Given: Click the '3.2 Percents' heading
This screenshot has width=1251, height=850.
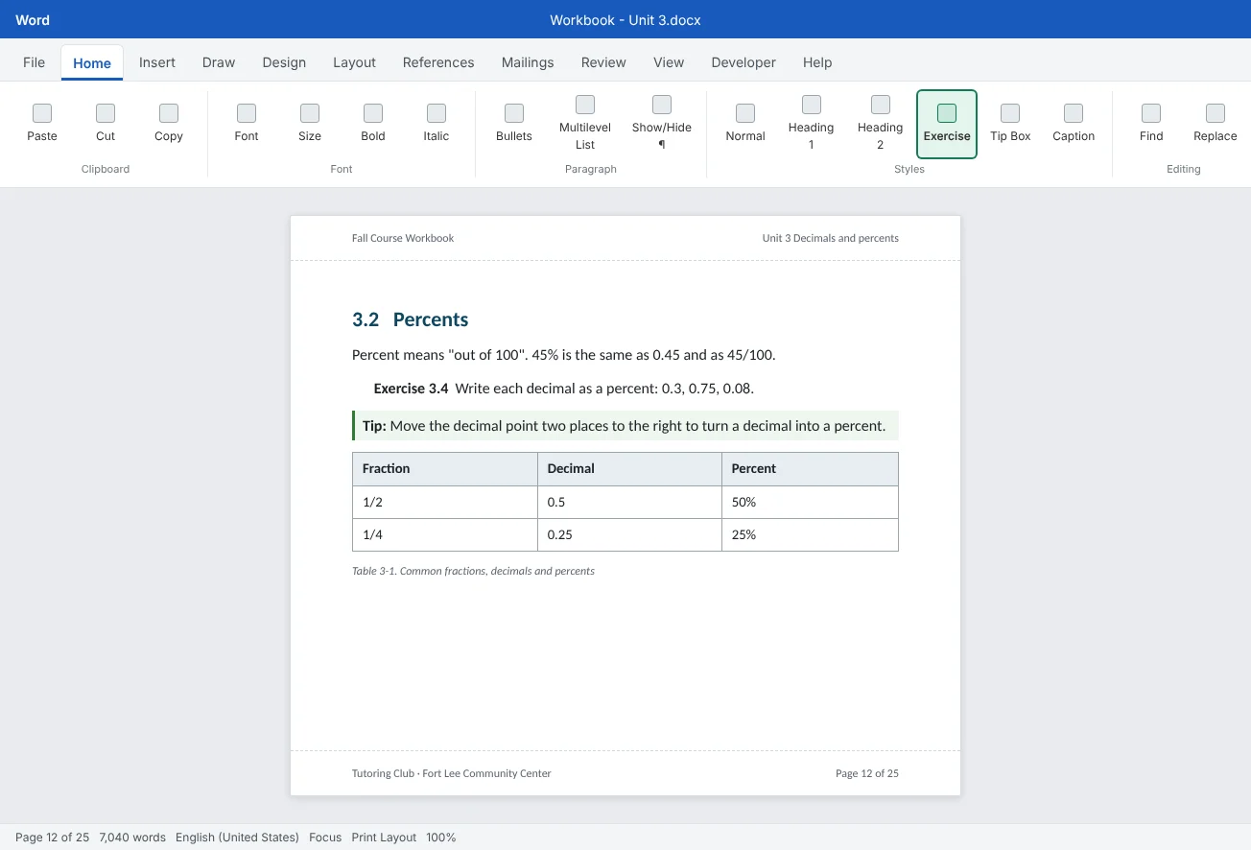Looking at the screenshot, I should pos(411,319).
